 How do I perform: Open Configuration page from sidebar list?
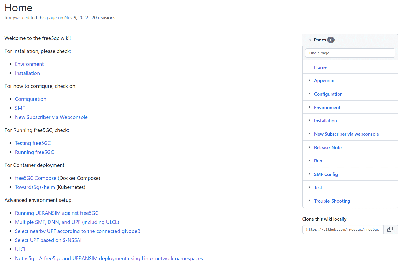coord(328,94)
